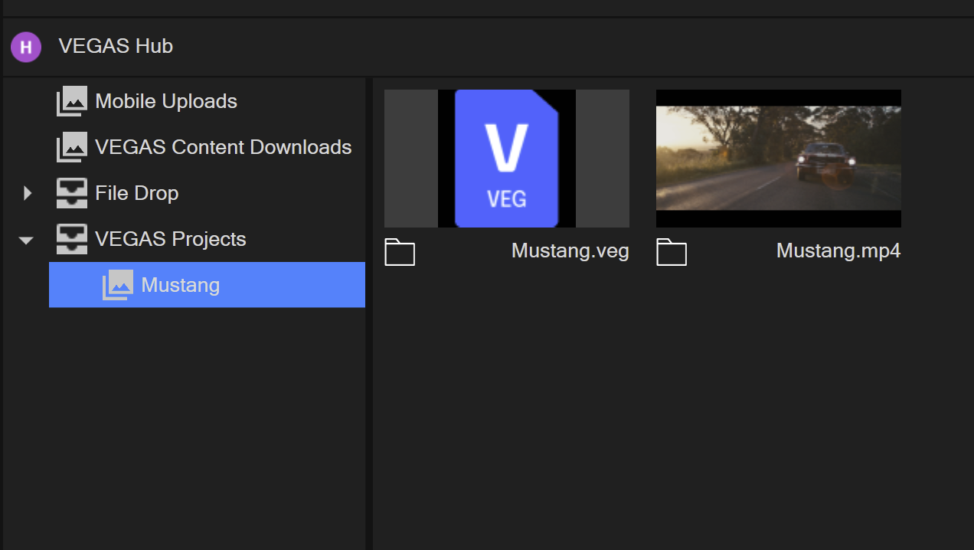
Task: Click the purple H account avatar
Action: (26, 47)
